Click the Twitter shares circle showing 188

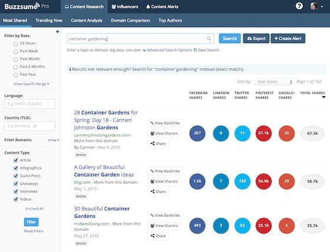242,181
